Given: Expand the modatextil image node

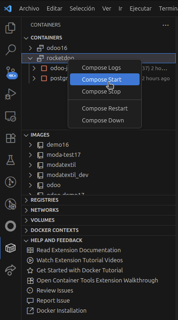Looking at the screenshot, I should (x=30, y=165).
